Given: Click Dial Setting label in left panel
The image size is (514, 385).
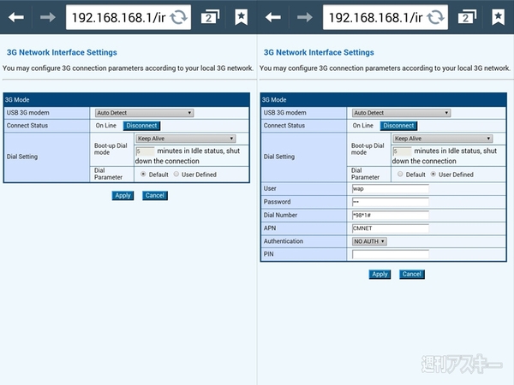Looking at the screenshot, I should click(x=22, y=157).
